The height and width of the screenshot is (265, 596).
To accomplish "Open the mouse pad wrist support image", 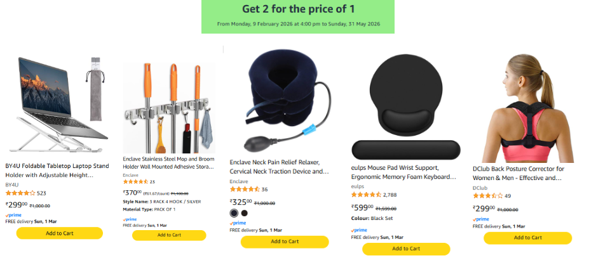I will pyautogui.click(x=406, y=107).
